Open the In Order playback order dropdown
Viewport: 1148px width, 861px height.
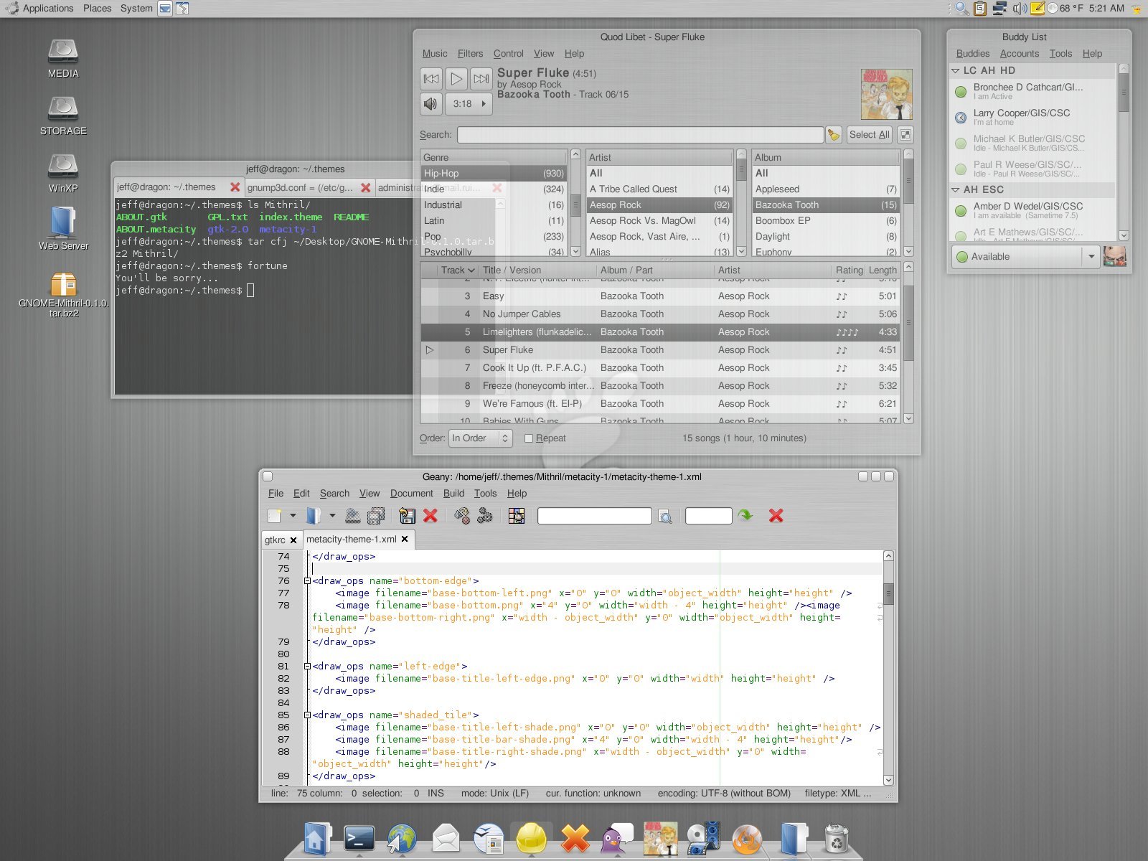[x=480, y=438]
